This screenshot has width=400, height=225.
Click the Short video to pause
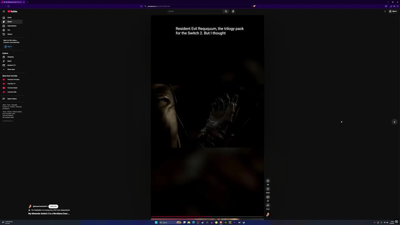pyautogui.click(x=207, y=116)
